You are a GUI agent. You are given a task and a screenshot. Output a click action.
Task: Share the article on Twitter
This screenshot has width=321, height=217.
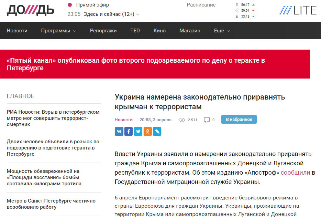pyautogui.click(x=138, y=132)
